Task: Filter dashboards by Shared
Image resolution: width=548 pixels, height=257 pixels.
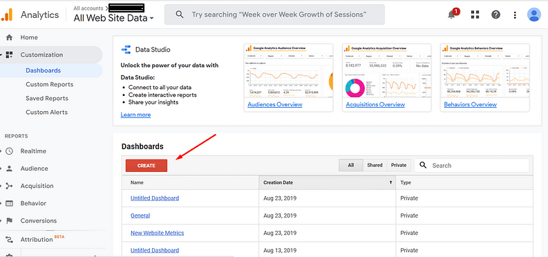Action: 375,165
